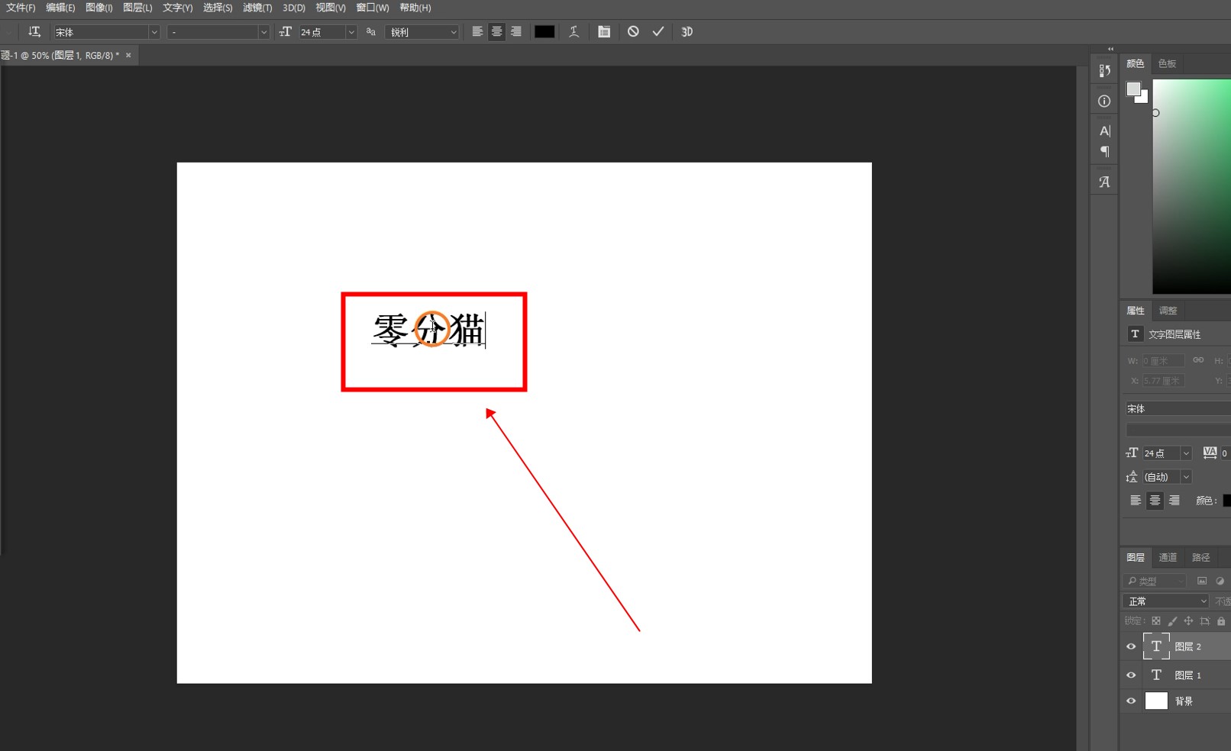Toggle text orientation icon in options bar
This screenshot has height=751, width=1231.
pos(34,32)
